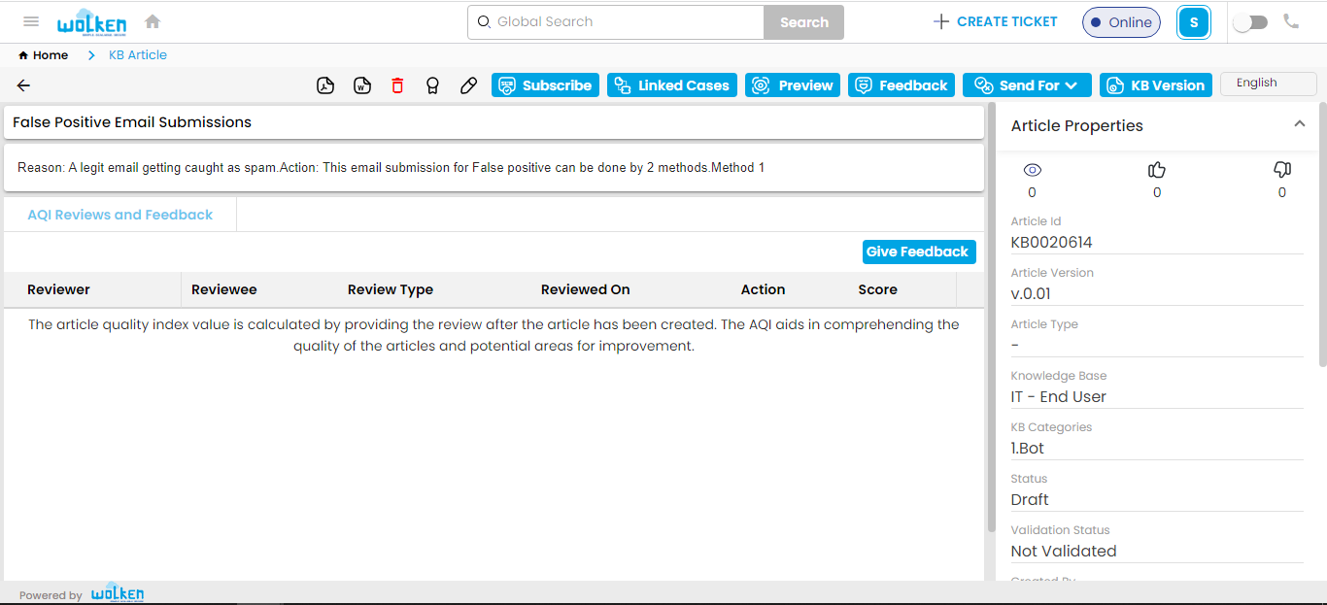Screen dimensions: 1327x605
Task: Export the article as PDF
Action: tap(324, 85)
